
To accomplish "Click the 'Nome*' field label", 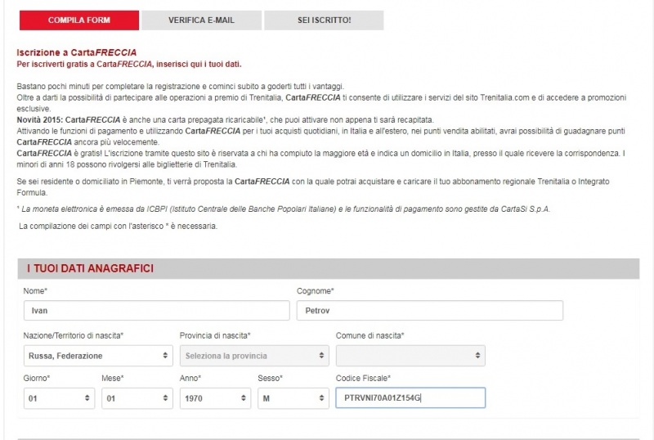I will tap(35, 291).
